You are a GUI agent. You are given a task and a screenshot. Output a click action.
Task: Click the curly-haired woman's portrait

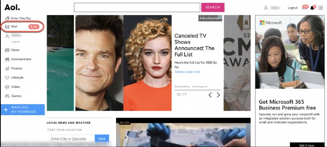point(148,63)
